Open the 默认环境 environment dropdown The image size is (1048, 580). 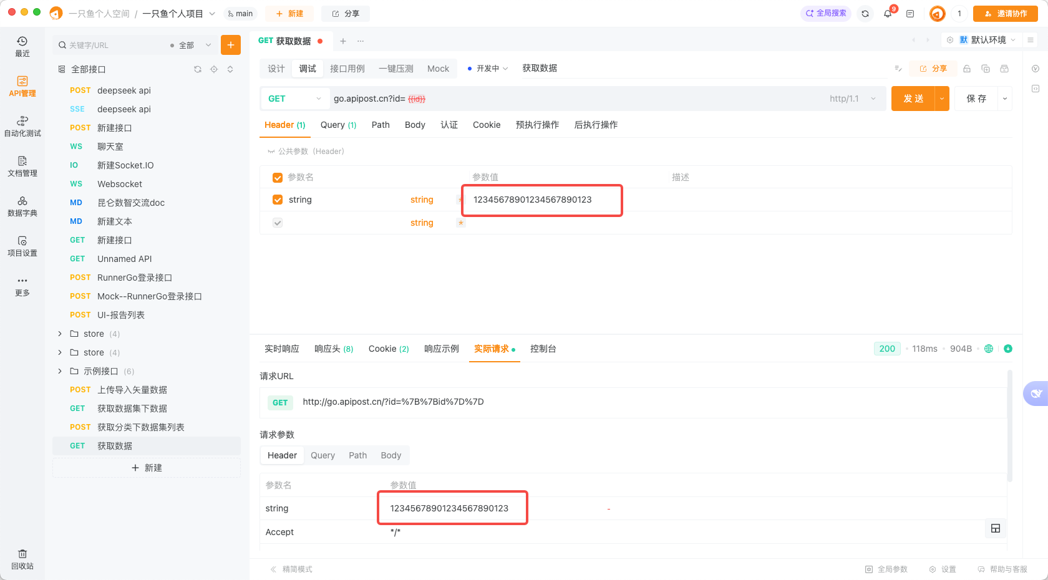987,40
